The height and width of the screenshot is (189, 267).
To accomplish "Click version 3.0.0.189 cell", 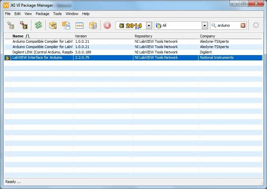I will point(83,52).
